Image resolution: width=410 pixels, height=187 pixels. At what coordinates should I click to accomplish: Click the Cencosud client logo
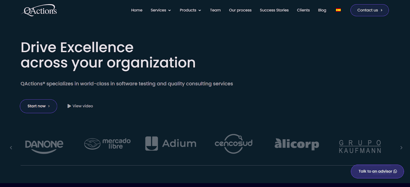point(233,144)
